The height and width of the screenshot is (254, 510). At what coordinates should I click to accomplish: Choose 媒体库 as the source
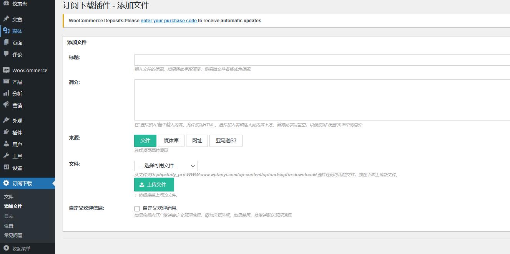point(171,141)
